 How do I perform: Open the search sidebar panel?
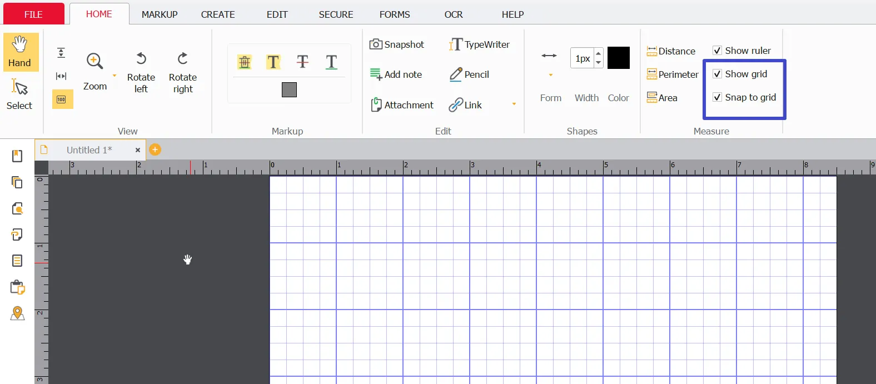coord(17,208)
